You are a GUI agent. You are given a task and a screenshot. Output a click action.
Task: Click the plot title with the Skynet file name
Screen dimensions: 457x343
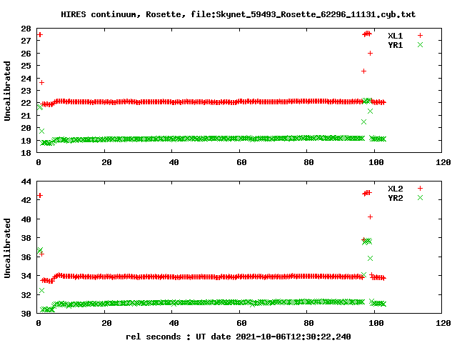pyautogui.click(x=238, y=14)
